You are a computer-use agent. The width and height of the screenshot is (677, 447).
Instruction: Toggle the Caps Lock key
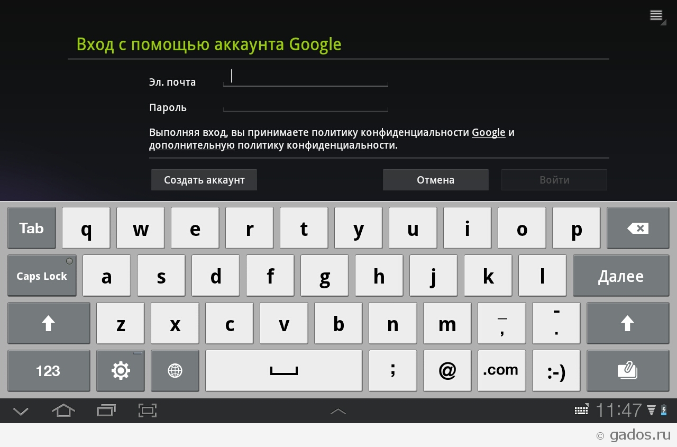coord(42,276)
